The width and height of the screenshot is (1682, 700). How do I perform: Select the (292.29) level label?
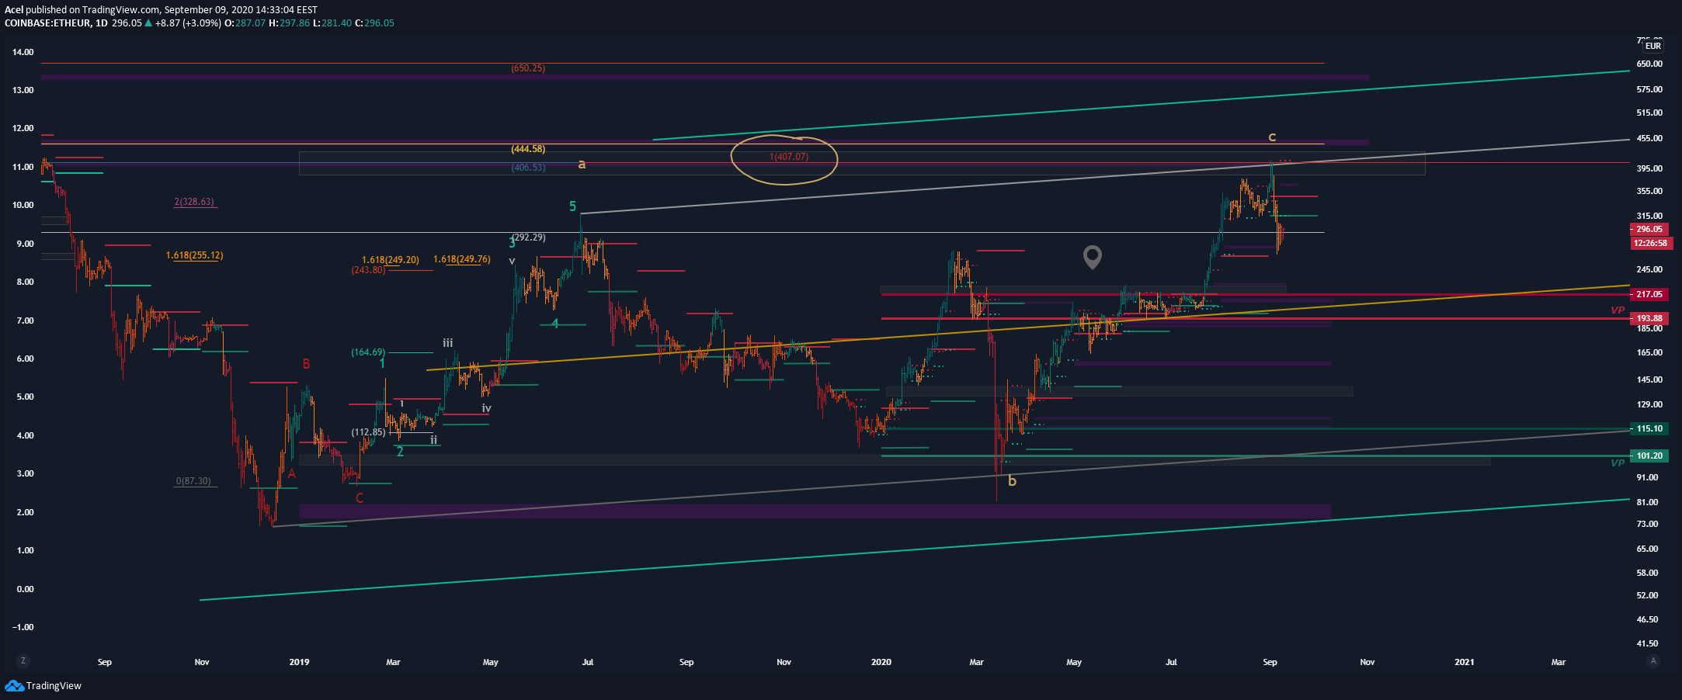point(529,237)
